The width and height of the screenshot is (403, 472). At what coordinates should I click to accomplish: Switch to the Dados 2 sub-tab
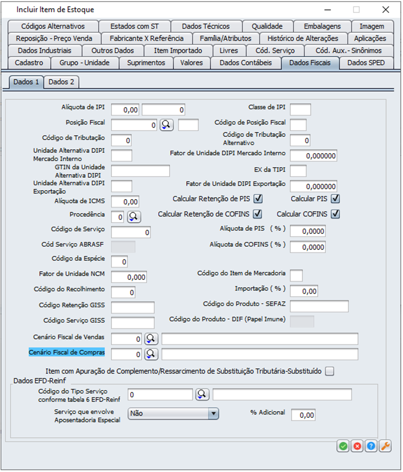(x=61, y=82)
